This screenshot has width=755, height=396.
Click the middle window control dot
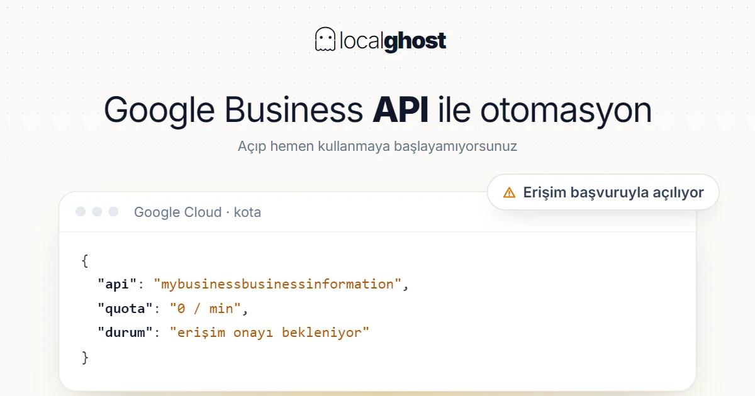pos(97,212)
